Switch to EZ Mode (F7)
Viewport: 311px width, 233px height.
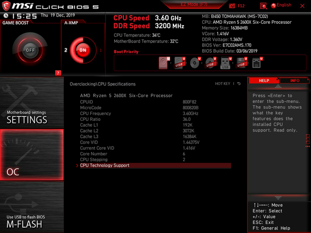[x=194, y=4]
